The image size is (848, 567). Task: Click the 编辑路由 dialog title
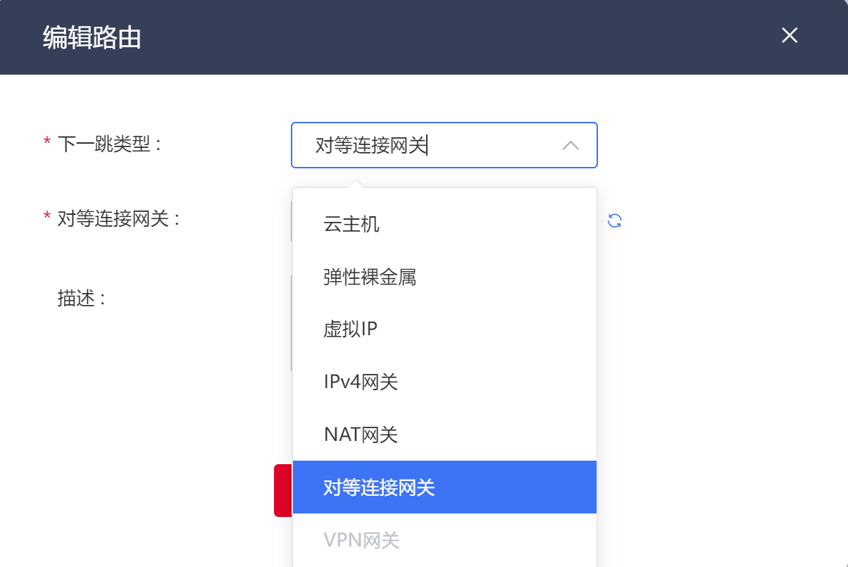coord(92,37)
